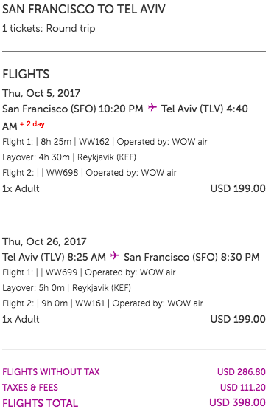Click the WW161 9h 0m flight line
274x415 pixels.
(102, 303)
